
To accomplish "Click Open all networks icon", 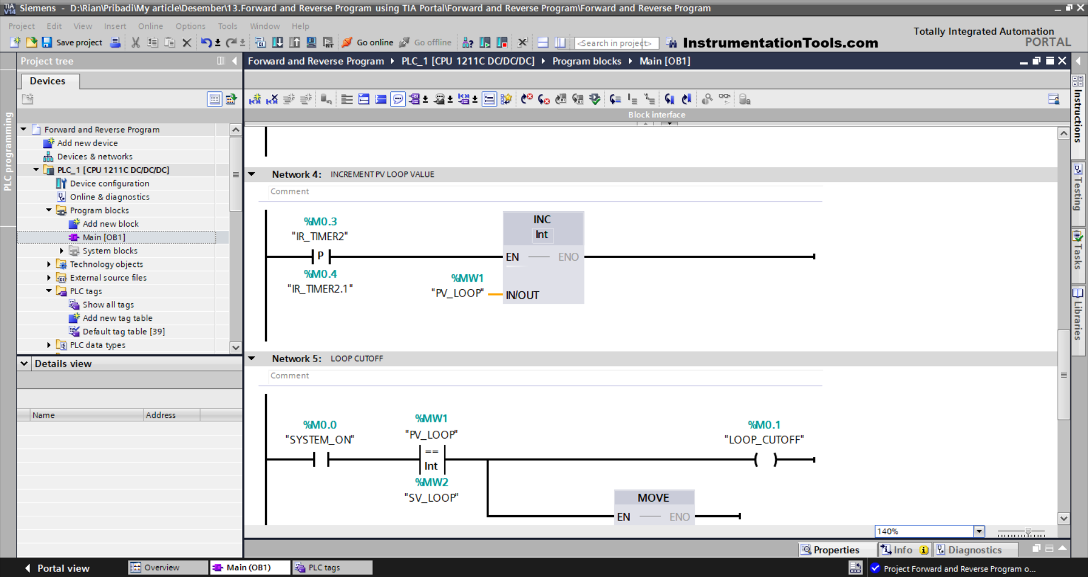I will [x=364, y=99].
